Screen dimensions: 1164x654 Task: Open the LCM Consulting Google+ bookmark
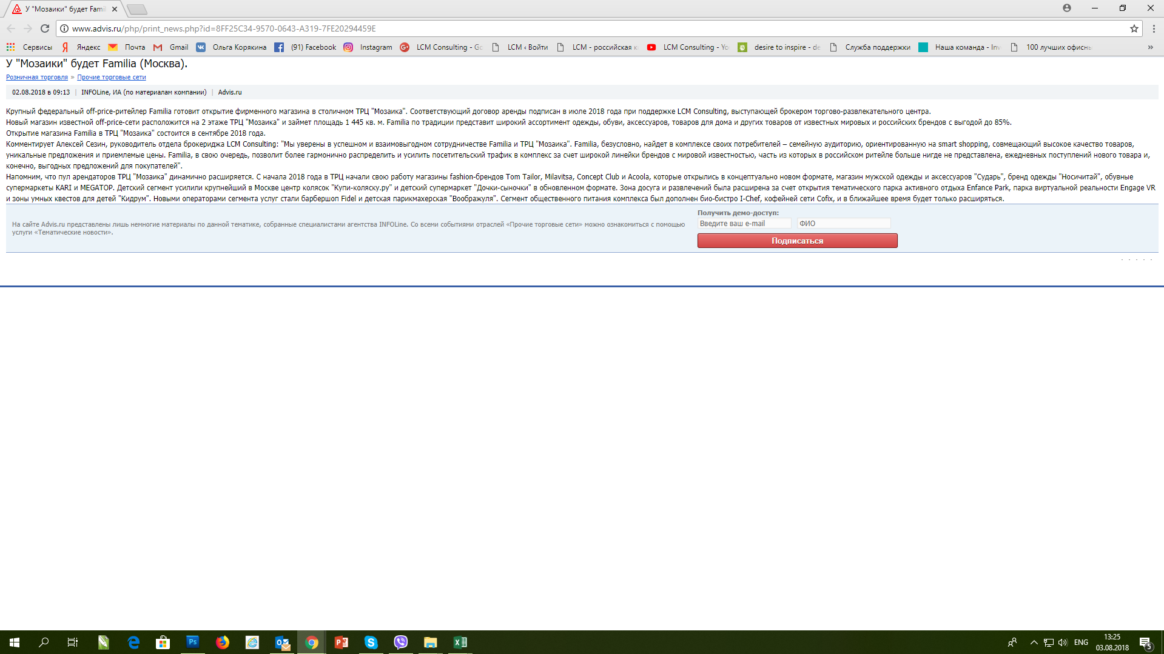pyautogui.click(x=442, y=47)
